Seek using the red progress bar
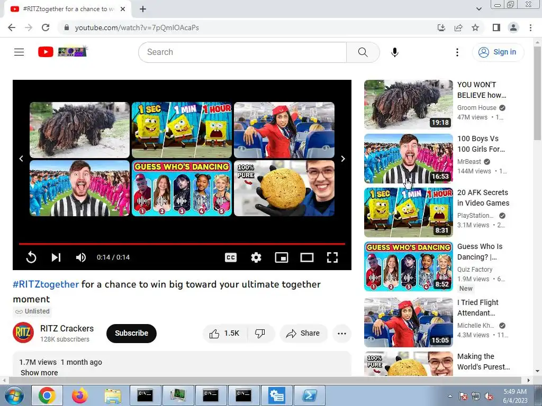542x406 pixels. click(x=182, y=244)
